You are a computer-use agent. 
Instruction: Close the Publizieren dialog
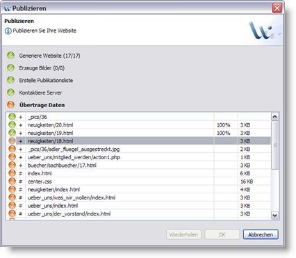click(x=277, y=8)
